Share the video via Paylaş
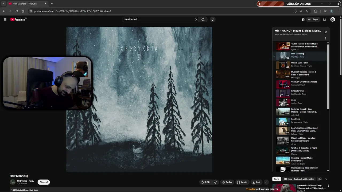Viewport: 342px width, 192px height. coord(227,182)
